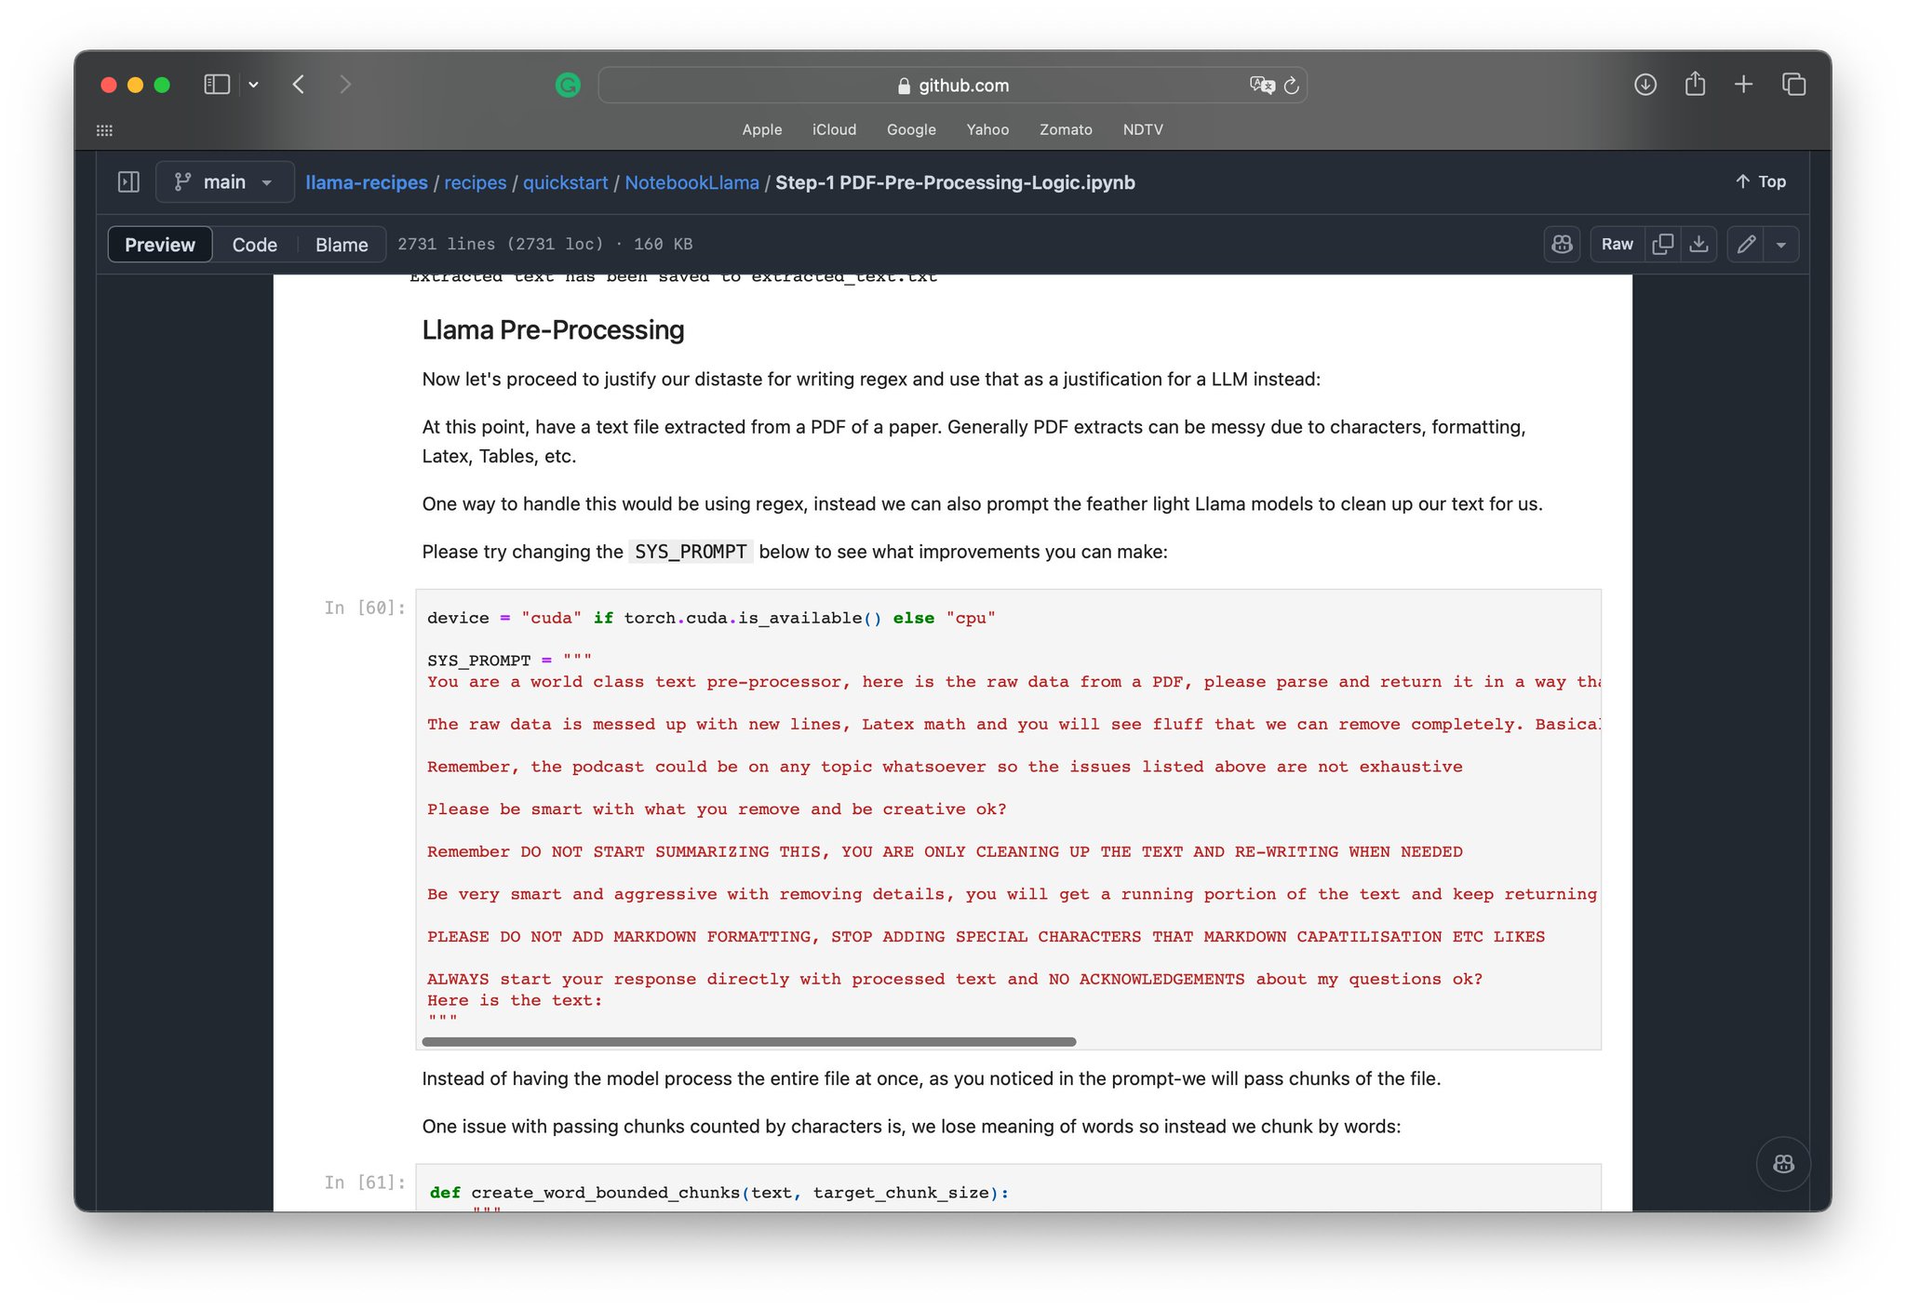Click the Grammarly extension icon

tap(568, 86)
